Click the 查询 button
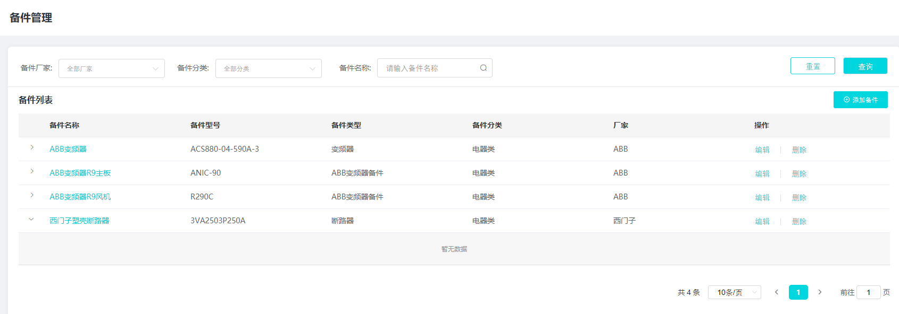 pos(865,66)
